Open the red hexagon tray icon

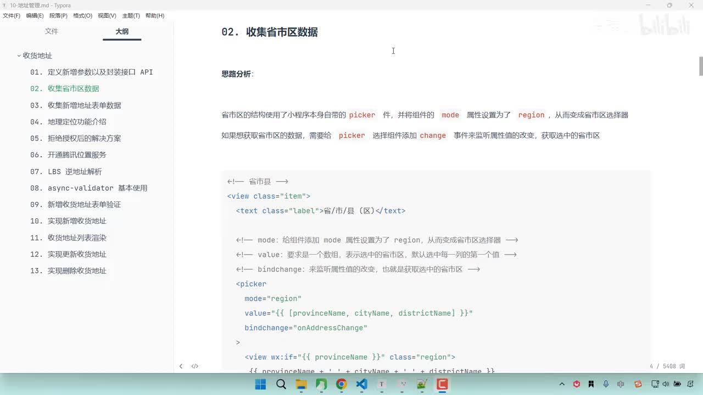pyautogui.click(x=577, y=384)
